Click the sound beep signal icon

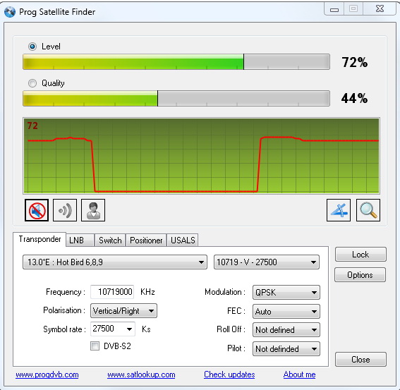pyautogui.click(x=65, y=210)
